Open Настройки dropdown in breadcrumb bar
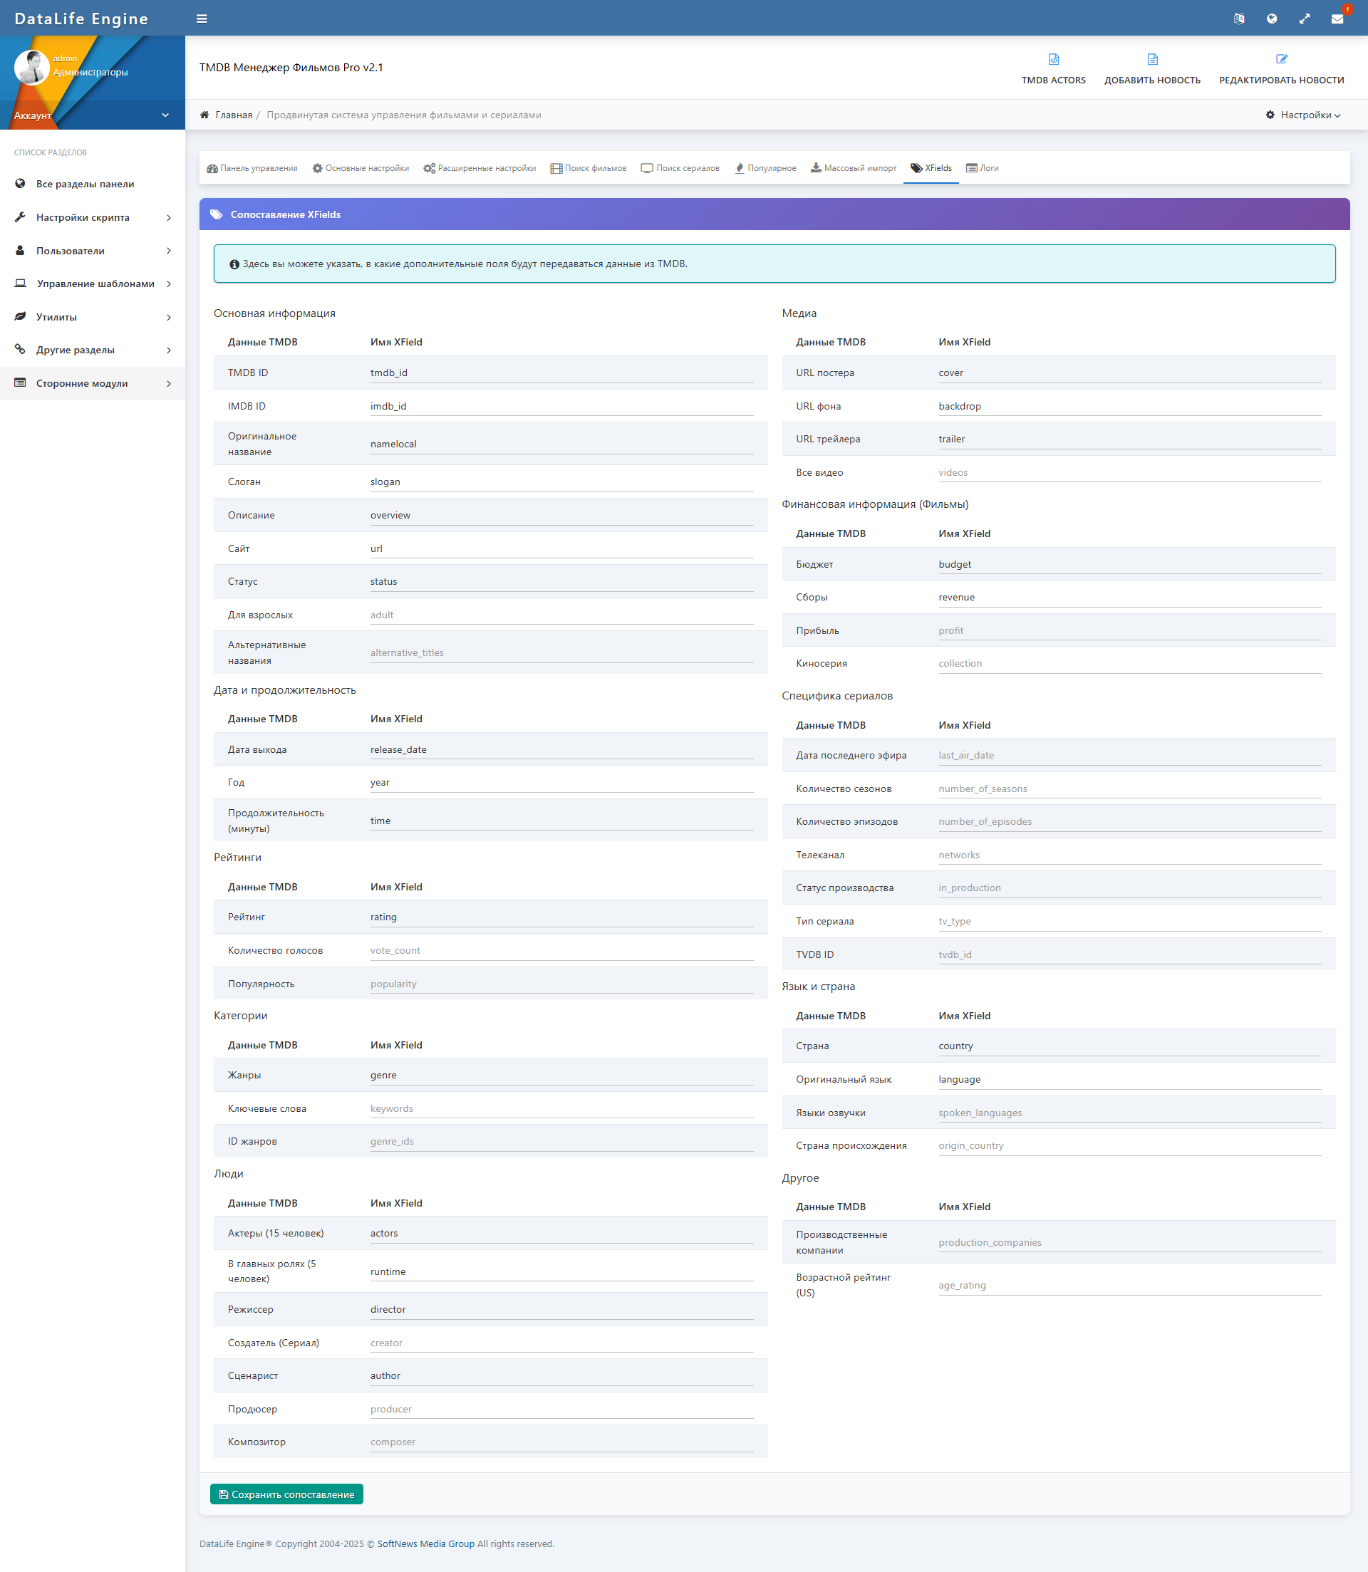1368x1572 pixels. (1302, 115)
